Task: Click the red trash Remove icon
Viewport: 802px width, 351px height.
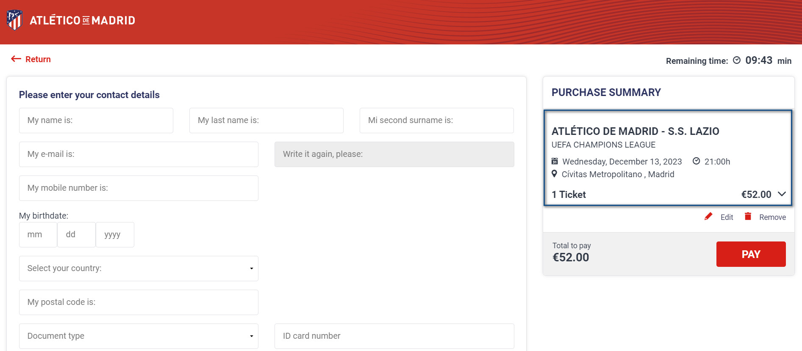Action: (x=748, y=217)
